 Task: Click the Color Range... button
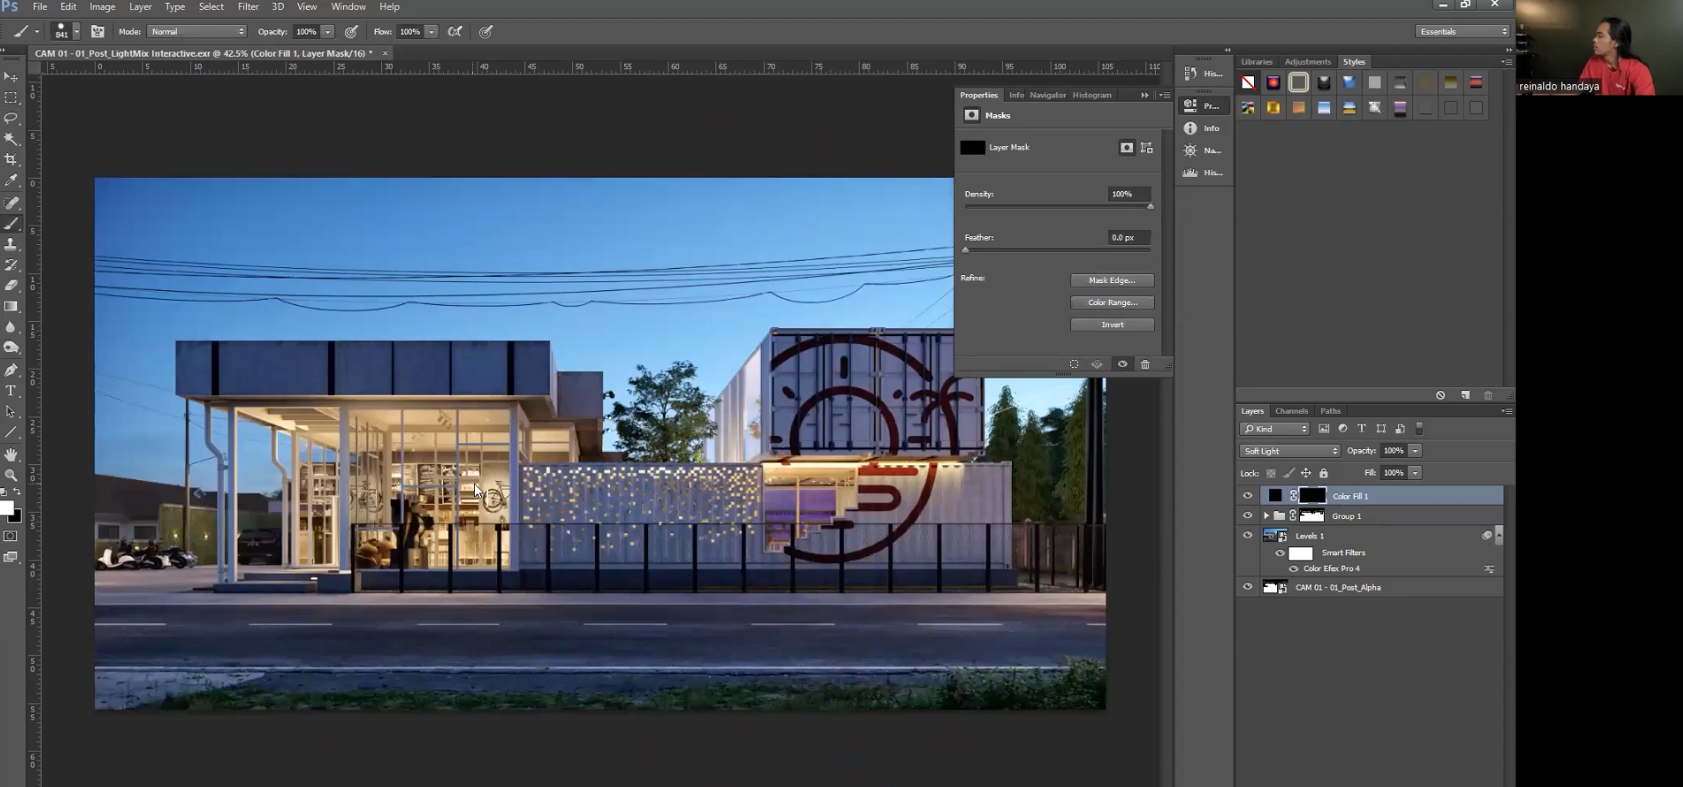coord(1113,302)
